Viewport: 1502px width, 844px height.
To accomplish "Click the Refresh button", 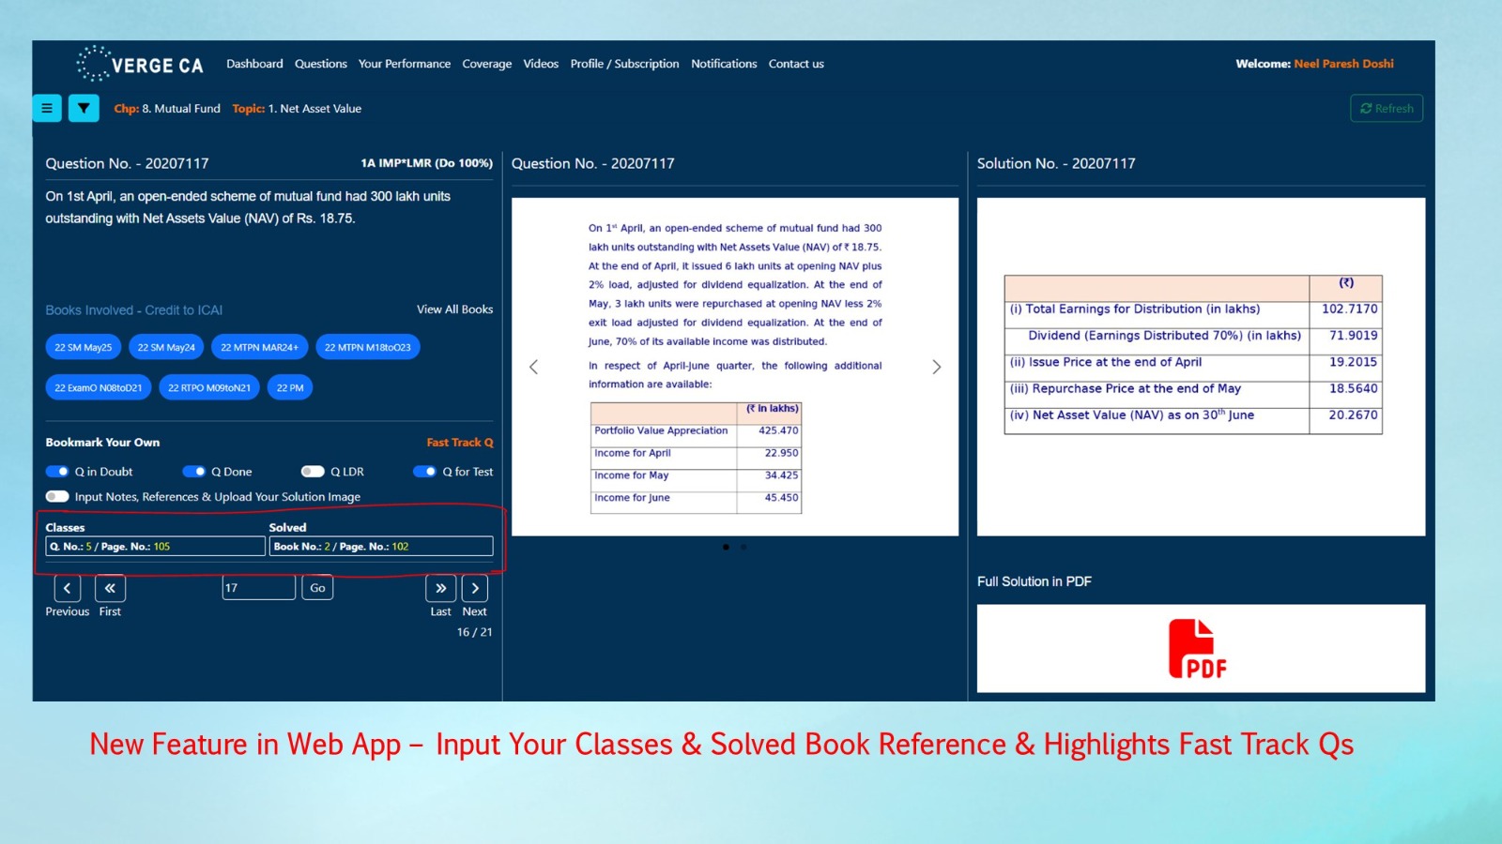I will pyautogui.click(x=1387, y=109).
